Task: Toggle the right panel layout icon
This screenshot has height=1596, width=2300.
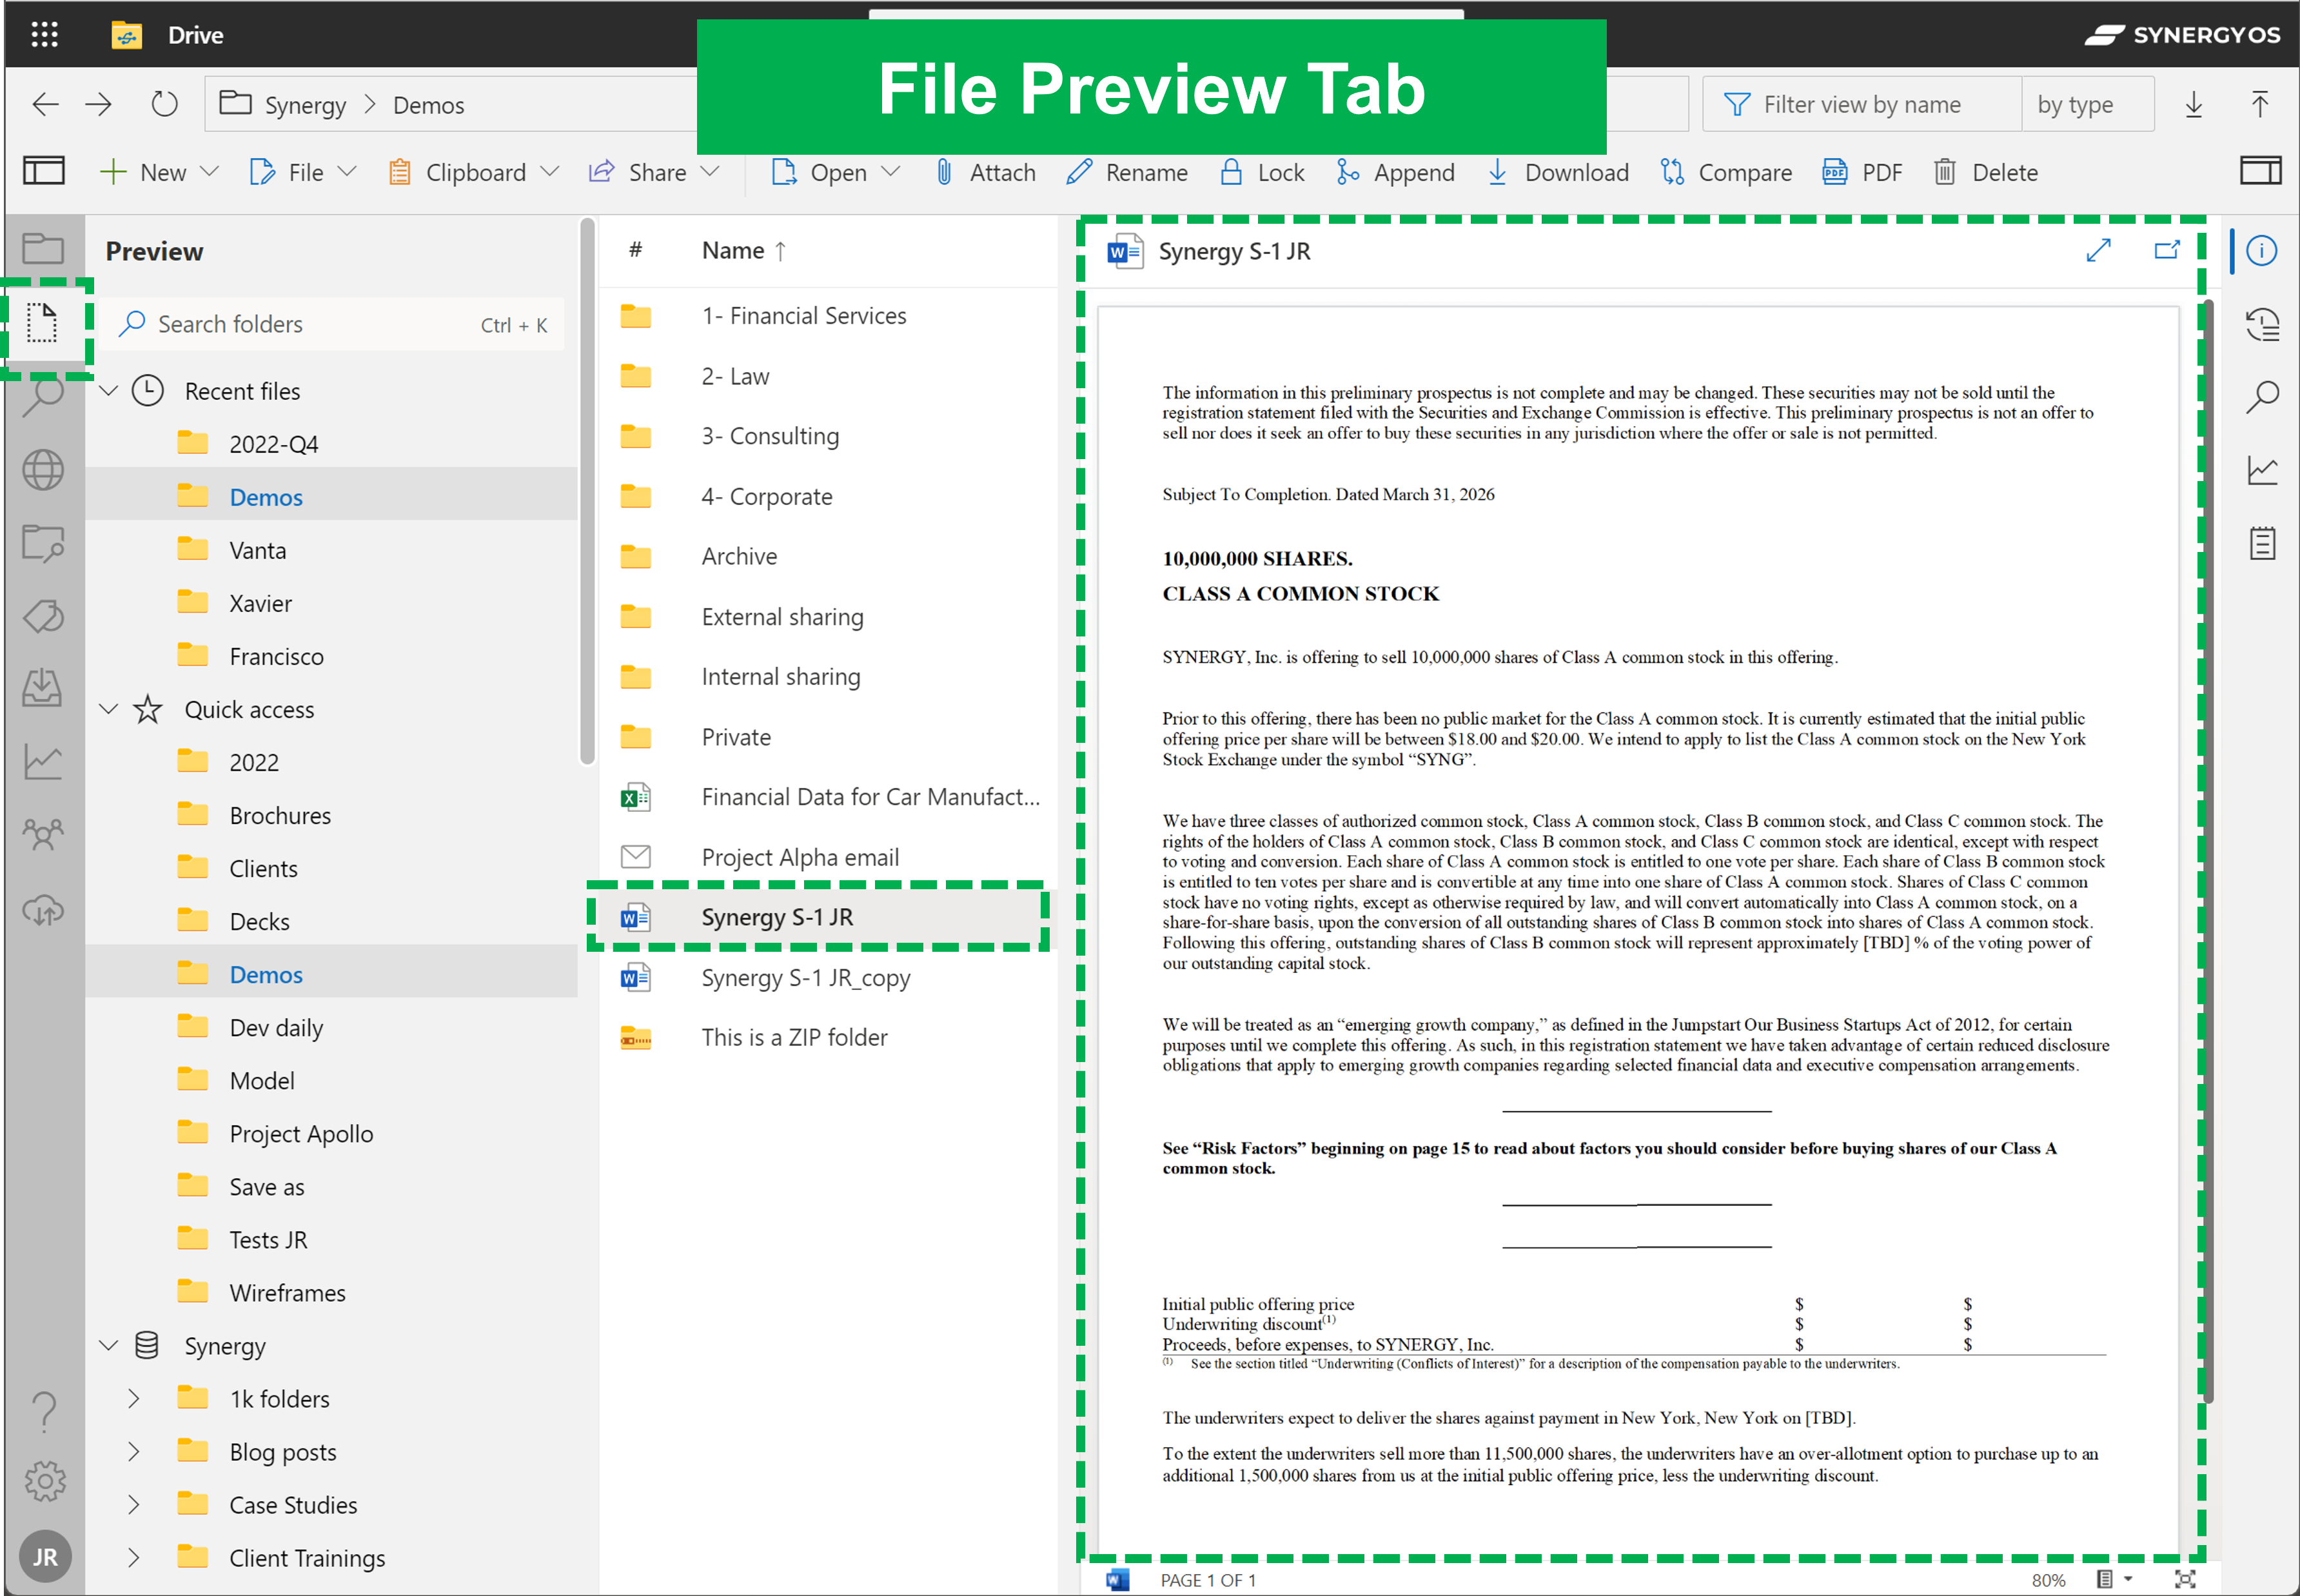Action: (x=2260, y=171)
